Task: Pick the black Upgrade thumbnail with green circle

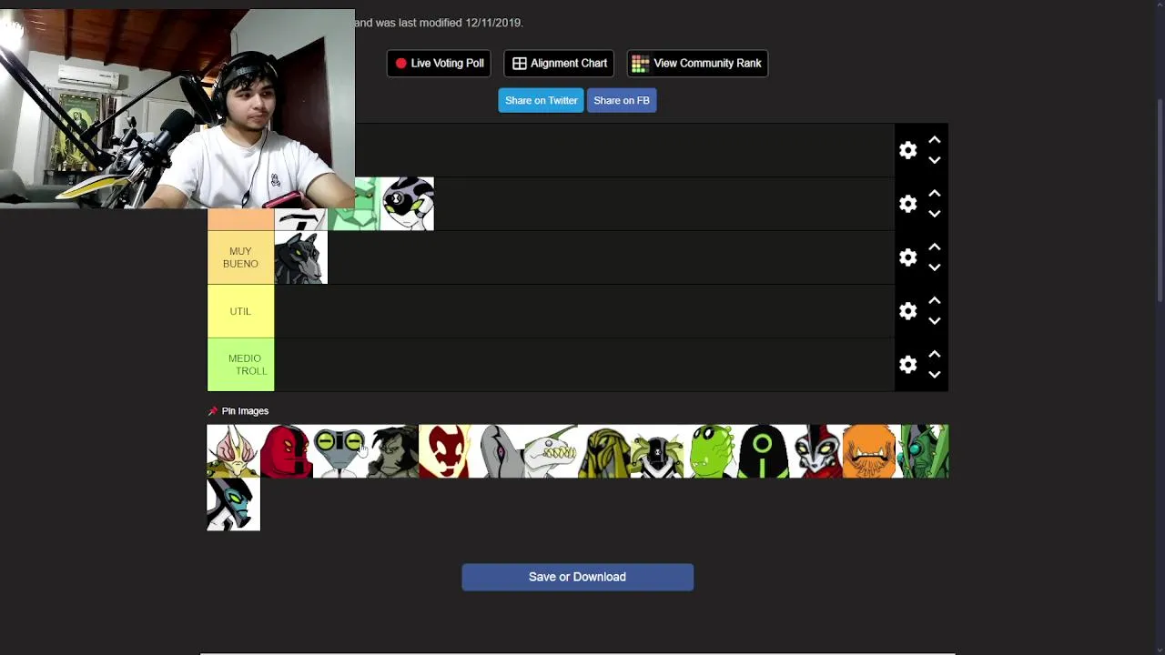Action: 763,451
